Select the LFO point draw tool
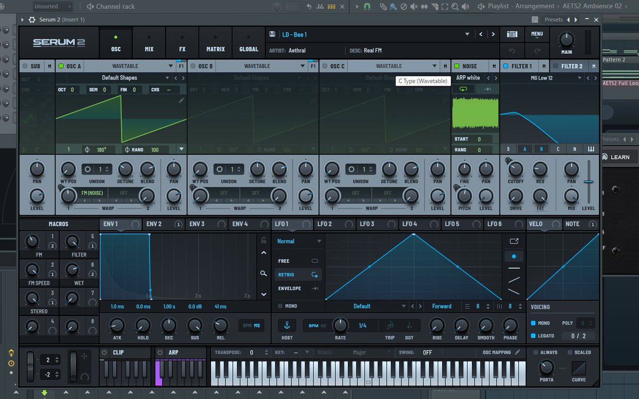The image size is (639, 399). tap(514, 256)
